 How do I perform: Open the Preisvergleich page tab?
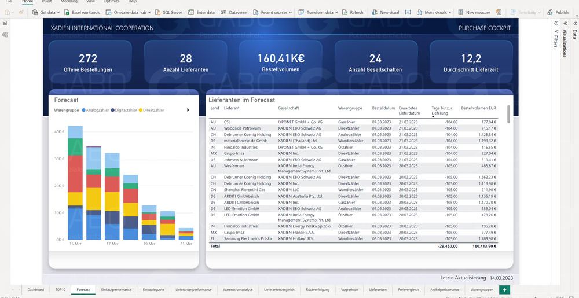click(408, 290)
